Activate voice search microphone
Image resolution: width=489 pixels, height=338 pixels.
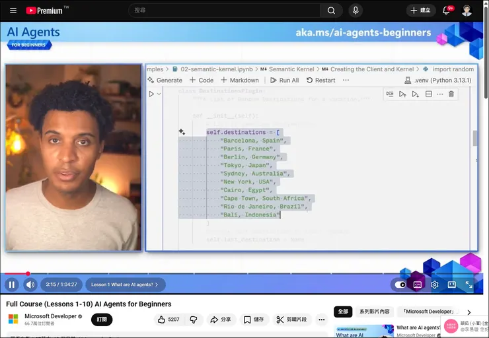[x=356, y=11]
